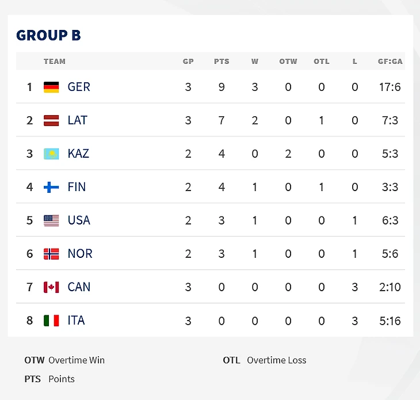Click the Canada flag icon
This screenshot has height=400, width=420.
point(51,287)
